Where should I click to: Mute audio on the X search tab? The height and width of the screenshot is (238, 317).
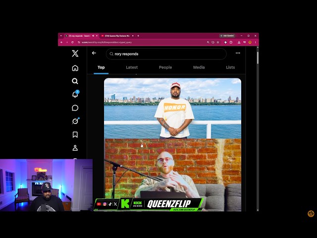point(93,36)
